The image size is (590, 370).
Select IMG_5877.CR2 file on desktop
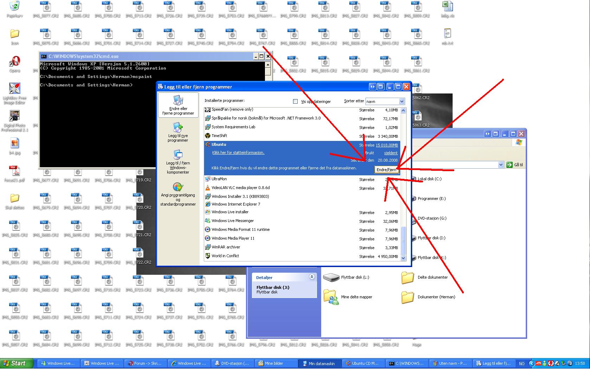tap(46, 9)
